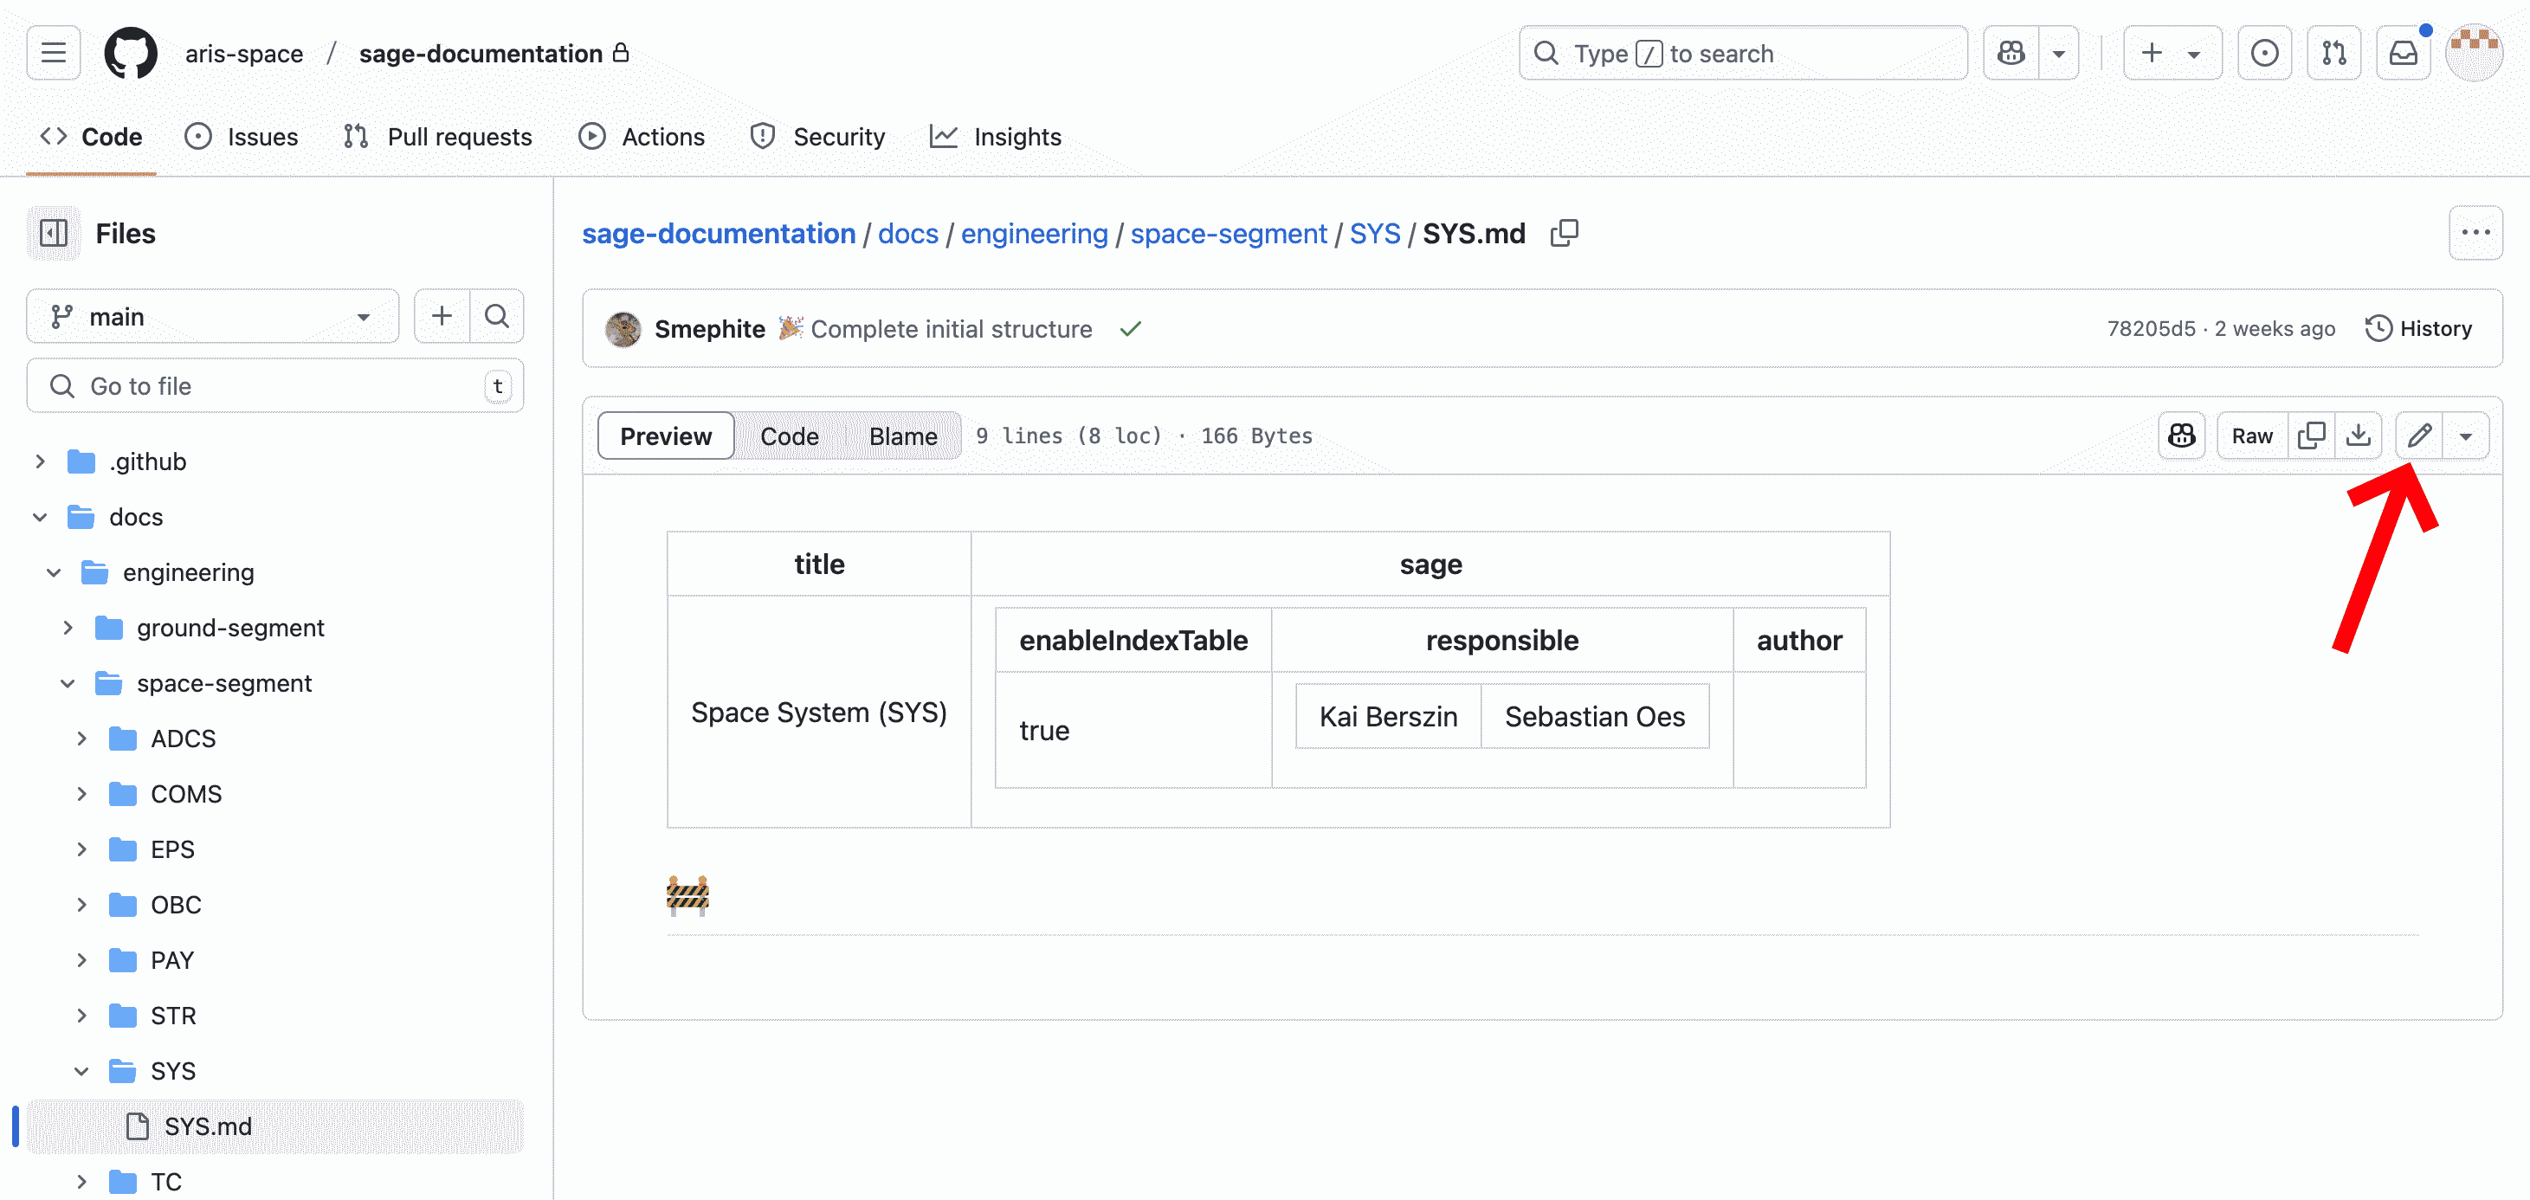Copy the raw file contents
The height and width of the screenshot is (1200, 2530).
pyautogui.click(x=2311, y=435)
